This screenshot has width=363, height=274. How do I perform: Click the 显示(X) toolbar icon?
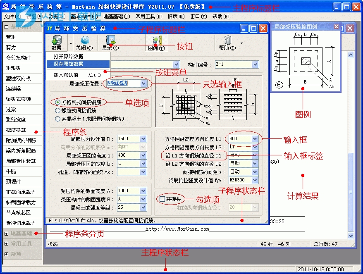point(110,43)
